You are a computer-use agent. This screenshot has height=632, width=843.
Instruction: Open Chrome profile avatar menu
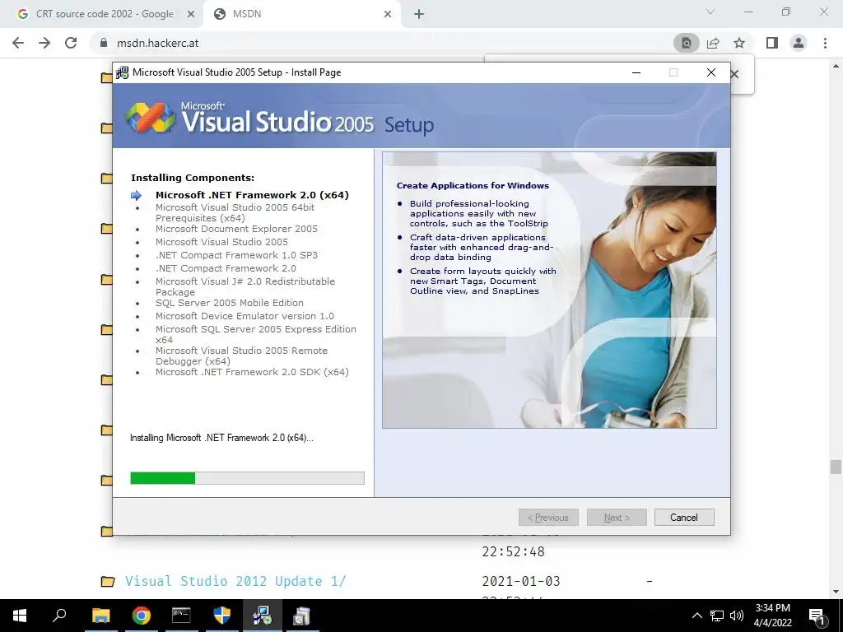coord(799,43)
